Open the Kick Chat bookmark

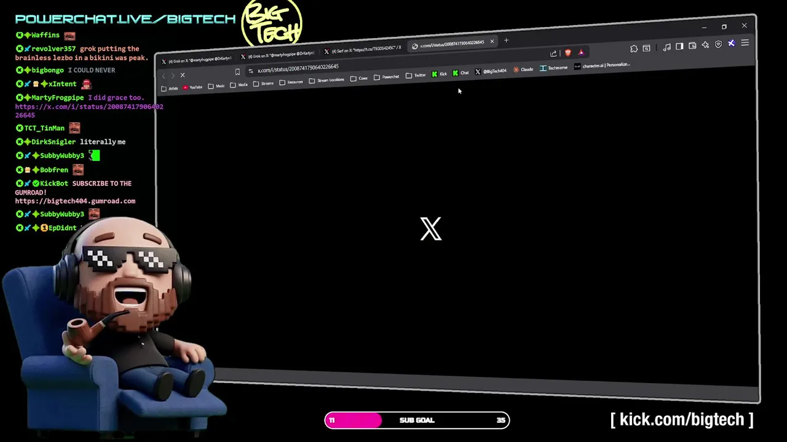tap(461, 73)
